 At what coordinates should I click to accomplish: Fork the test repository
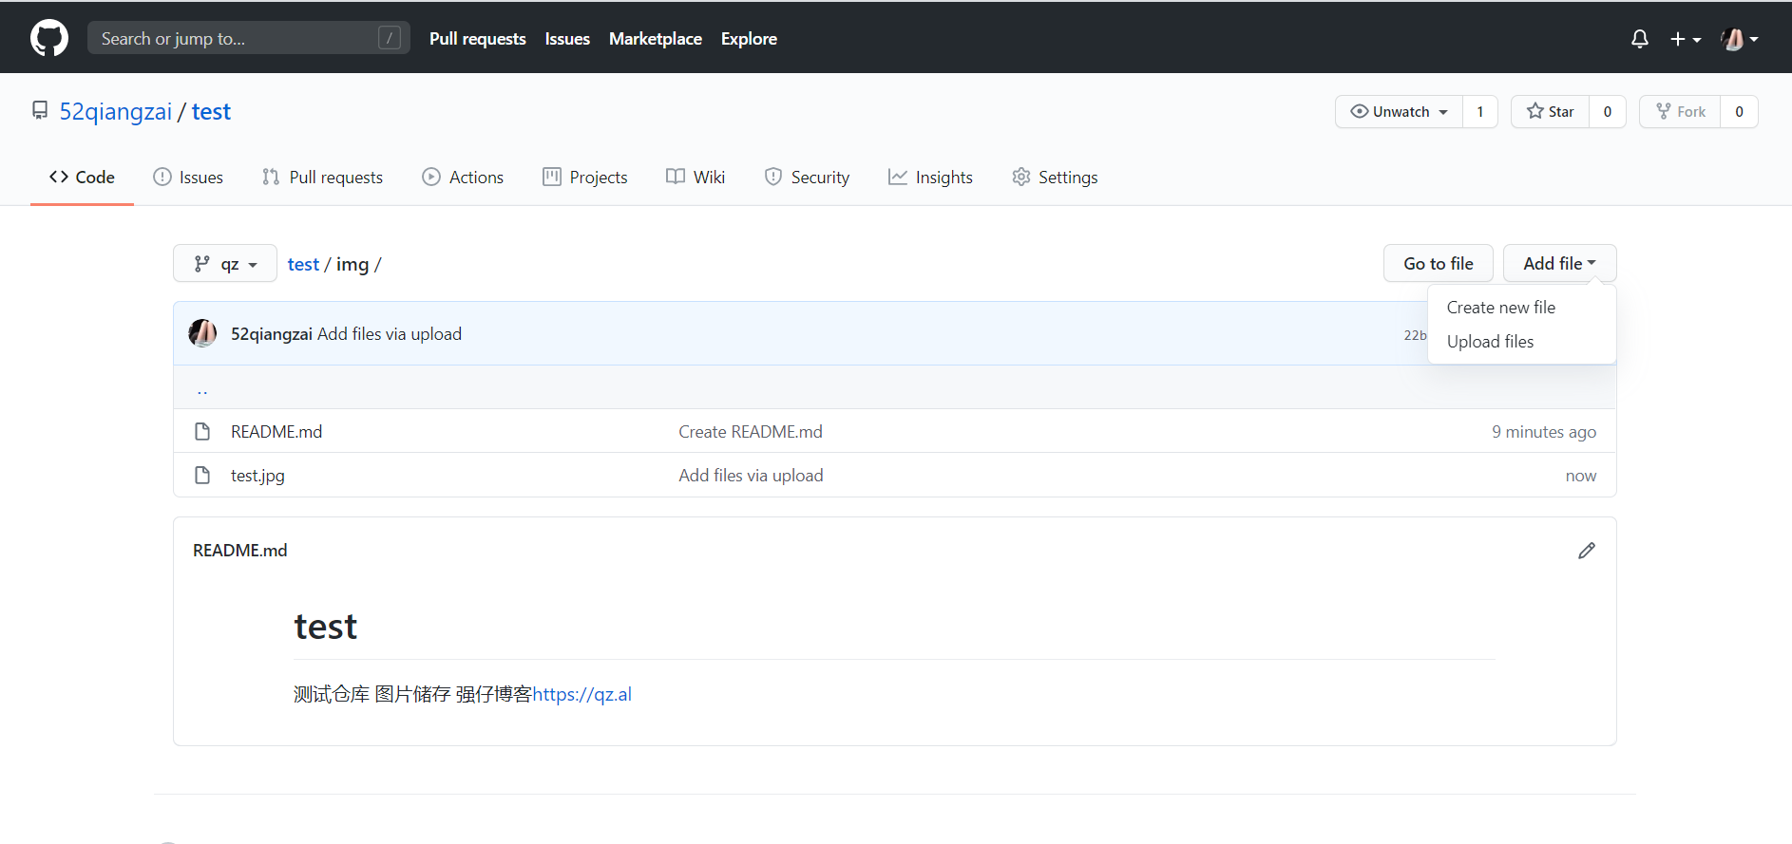(1680, 112)
